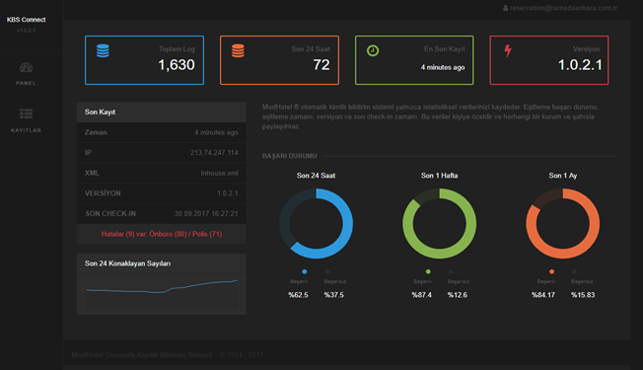Click the Son 24 Konaklayan Sayıları panel title

pos(127,263)
